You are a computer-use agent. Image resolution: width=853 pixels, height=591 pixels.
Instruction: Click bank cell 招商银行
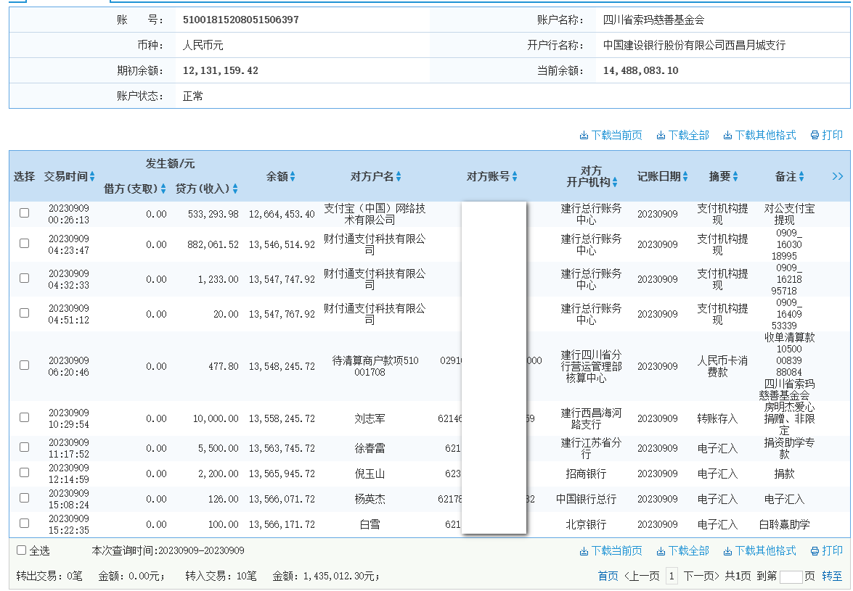[x=586, y=474]
